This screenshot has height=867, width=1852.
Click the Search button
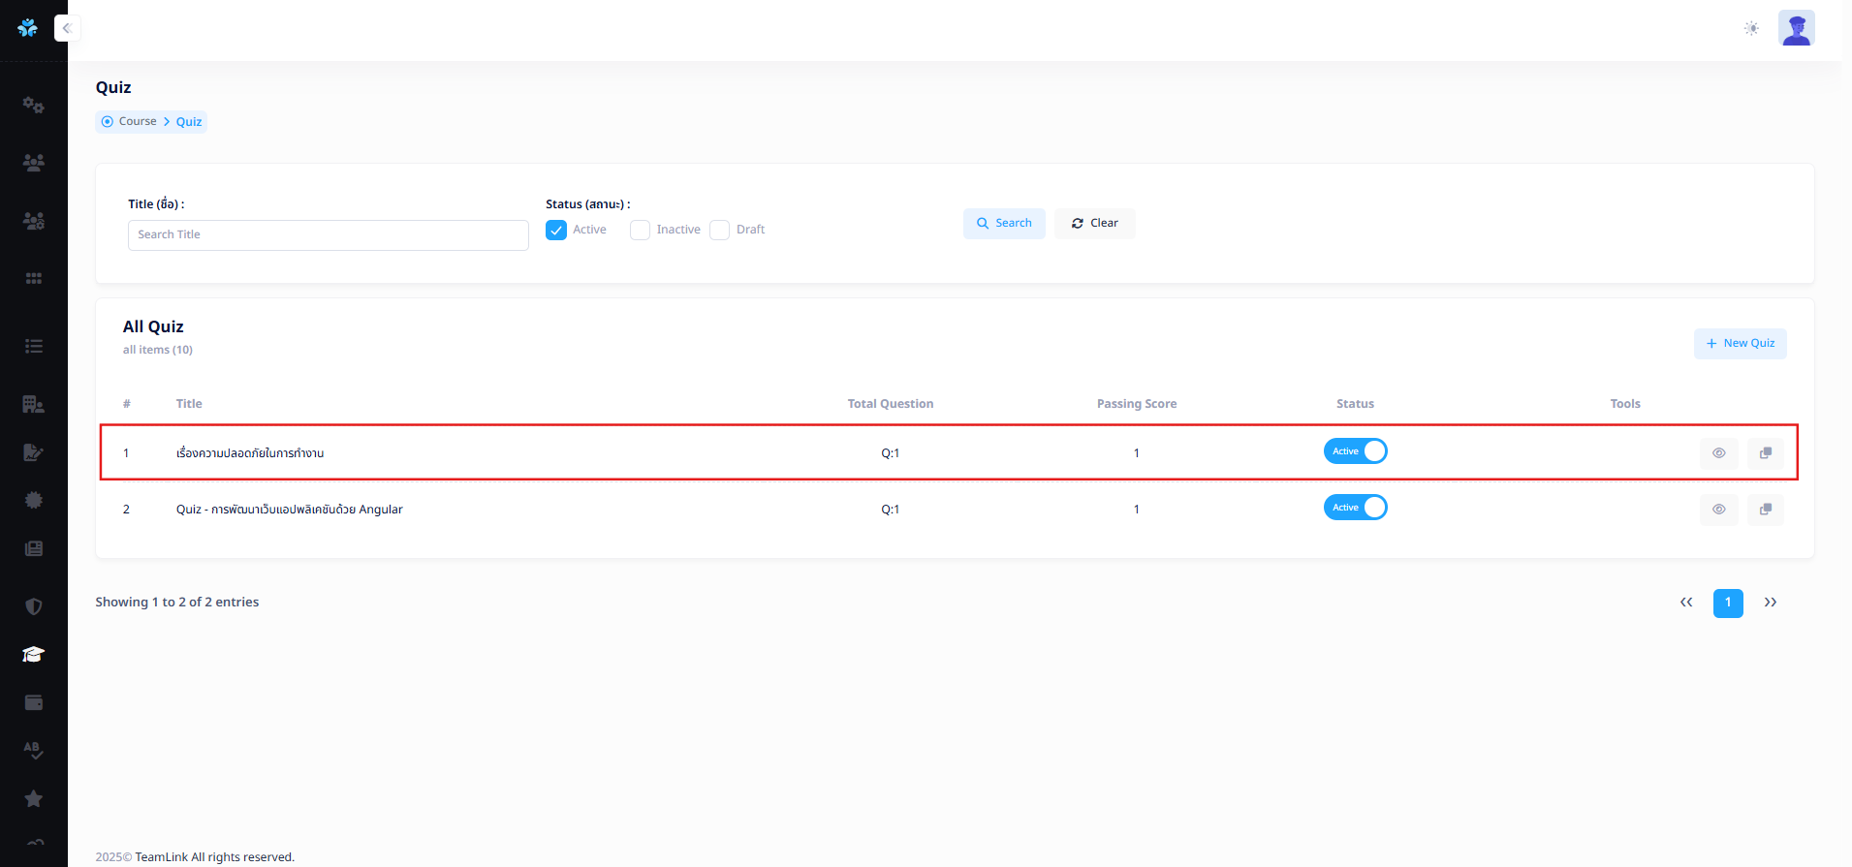[x=1004, y=224]
